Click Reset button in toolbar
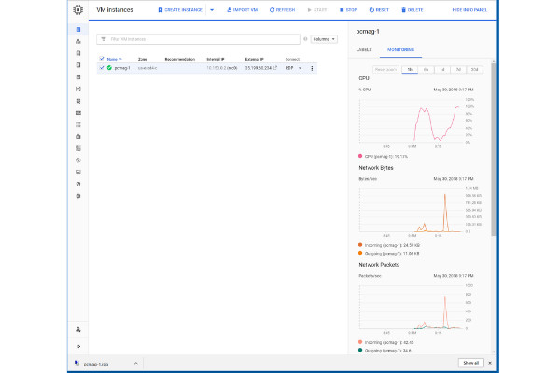Viewport: 560px width, 373px height. (379, 10)
